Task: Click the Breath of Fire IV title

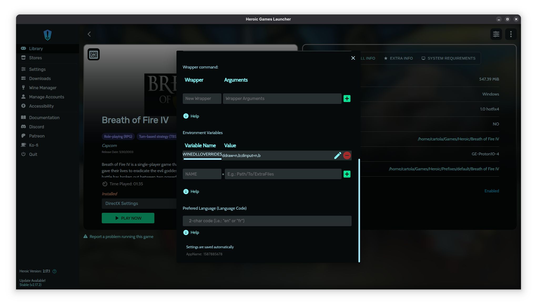Action: (135, 120)
